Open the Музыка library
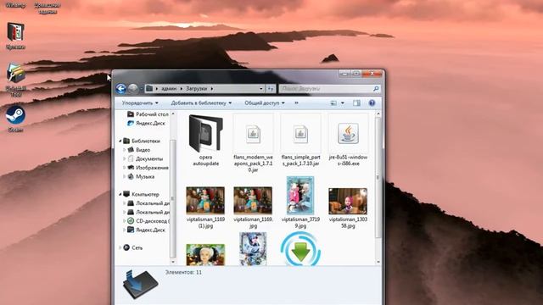The image size is (543, 305). point(141,176)
